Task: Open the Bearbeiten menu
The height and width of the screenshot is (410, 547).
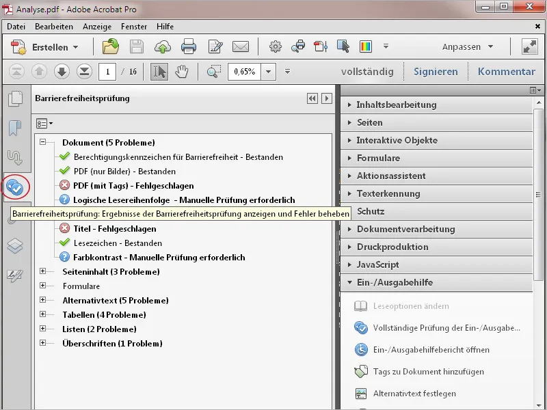Action: (54, 27)
